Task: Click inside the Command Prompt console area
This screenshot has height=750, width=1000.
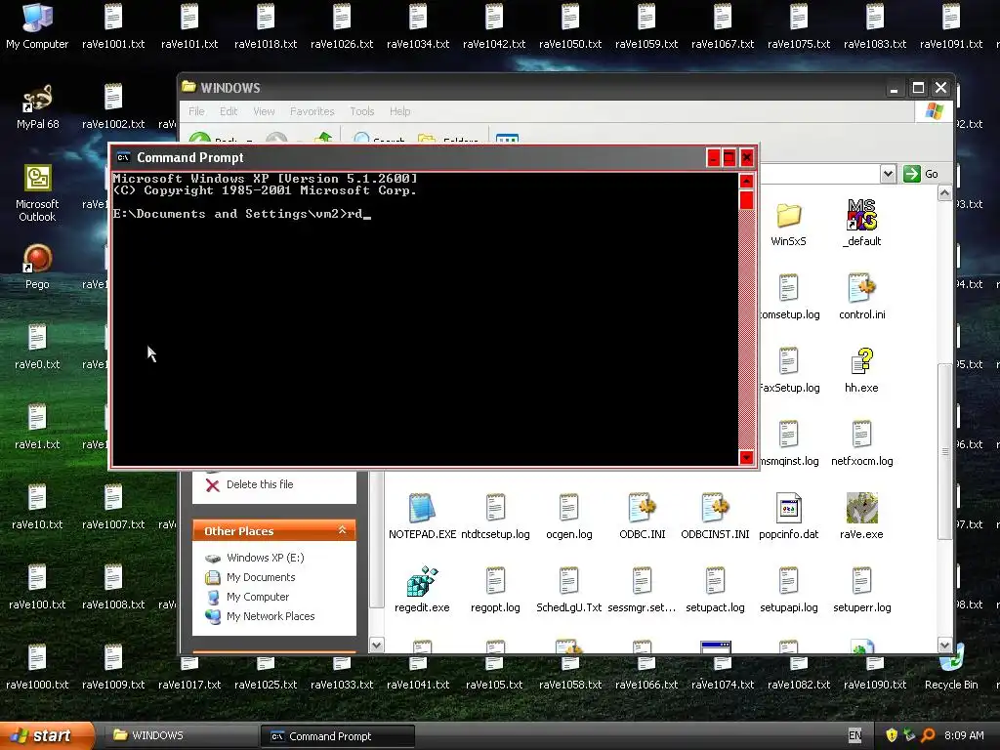Action: (x=425, y=319)
